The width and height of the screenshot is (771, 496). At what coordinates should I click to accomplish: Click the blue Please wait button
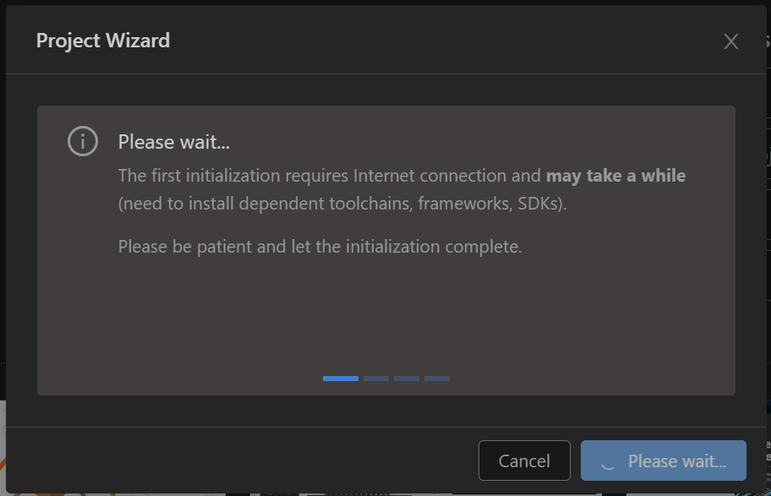pos(663,461)
